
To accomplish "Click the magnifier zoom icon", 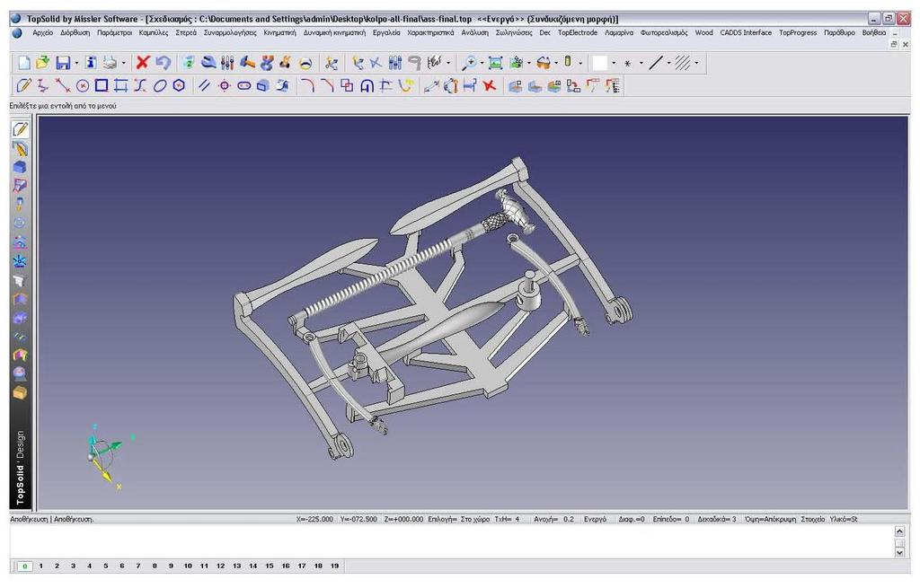I will point(469,62).
